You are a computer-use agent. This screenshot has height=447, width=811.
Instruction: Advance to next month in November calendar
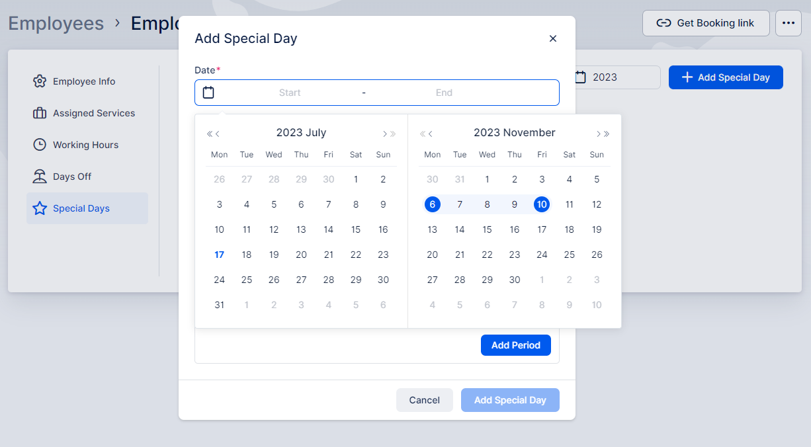[599, 134]
